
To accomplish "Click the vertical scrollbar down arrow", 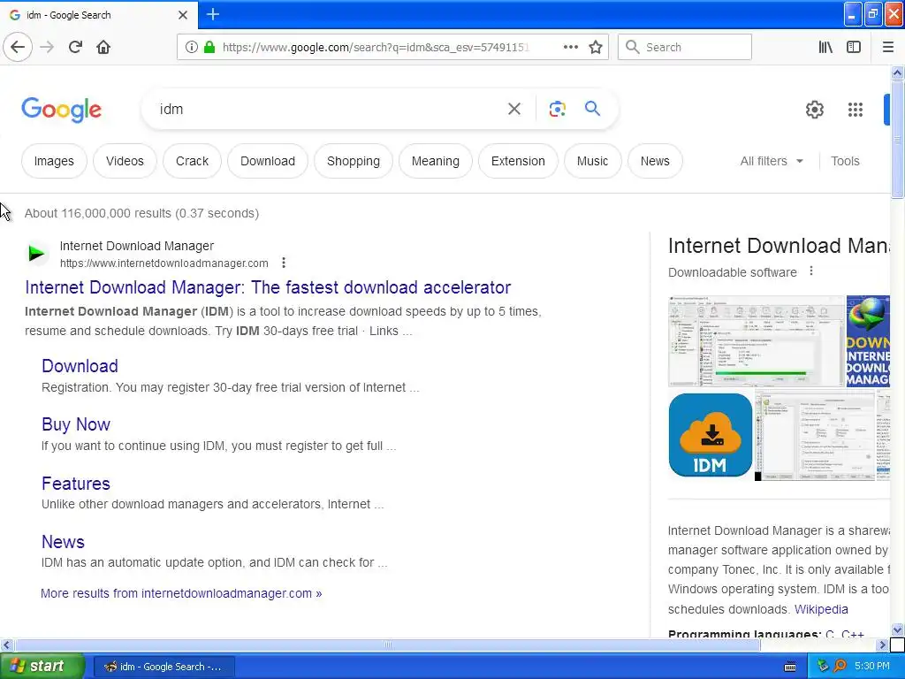I will point(897,629).
